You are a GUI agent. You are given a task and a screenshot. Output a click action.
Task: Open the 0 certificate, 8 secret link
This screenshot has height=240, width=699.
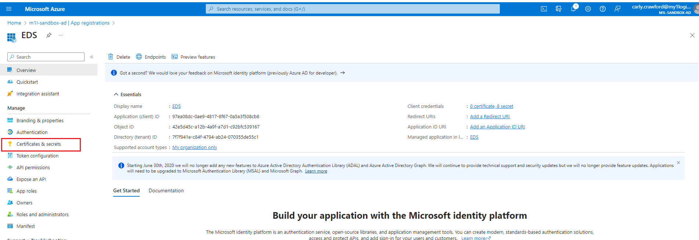tap(491, 106)
